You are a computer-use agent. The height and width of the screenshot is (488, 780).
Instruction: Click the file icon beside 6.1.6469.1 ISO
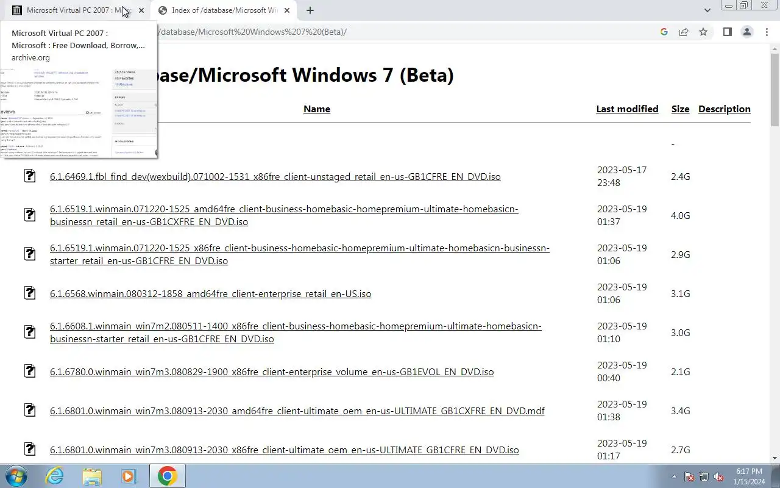point(30,176)
